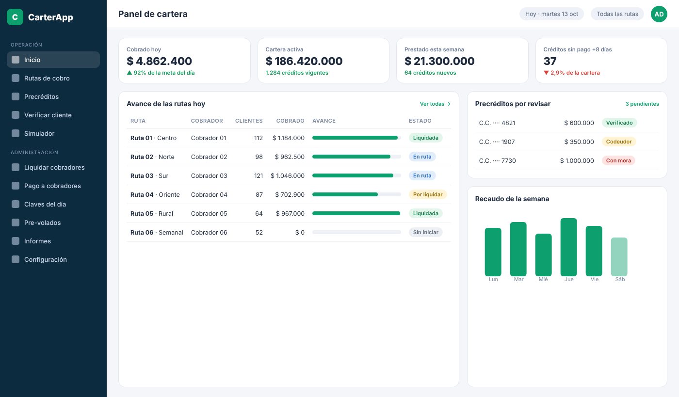Image resolution: width=679 pixels, height=397 pixels.
Task: Click the Sin iniciar status badge
Action: pyautogui.click(x=426, y=232)
